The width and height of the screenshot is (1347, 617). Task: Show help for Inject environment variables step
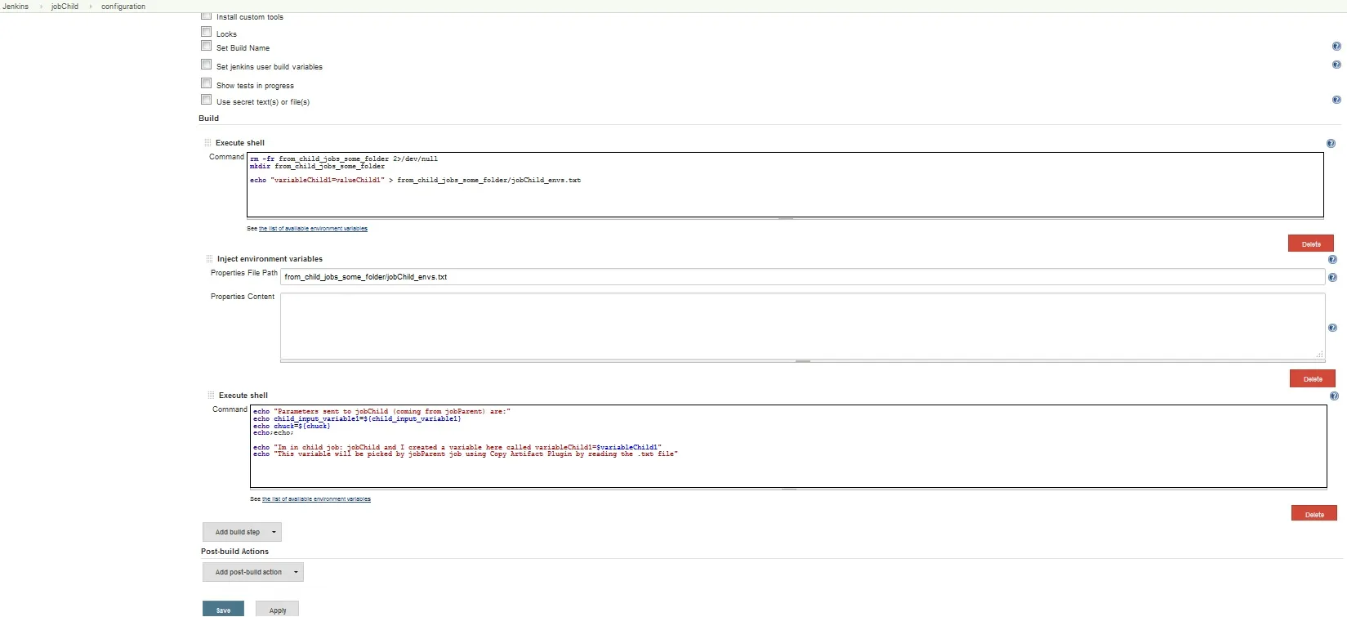1332,260
